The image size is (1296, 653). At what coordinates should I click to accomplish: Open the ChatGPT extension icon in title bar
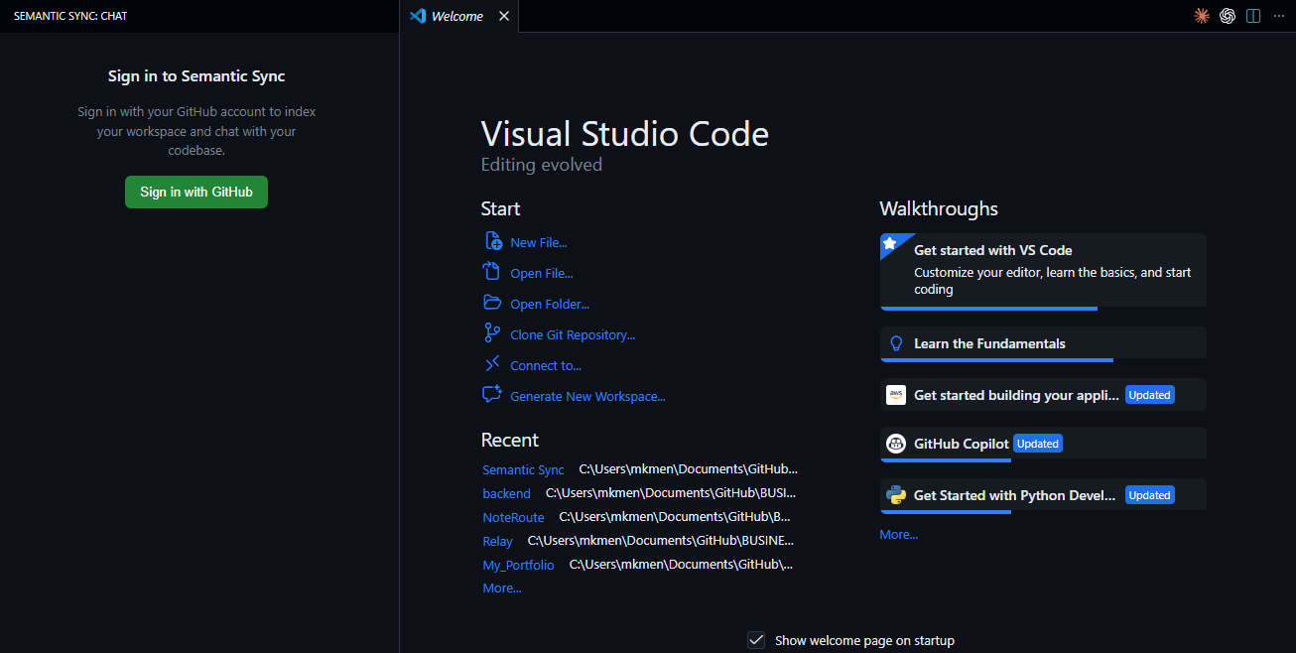[1228, 16]
